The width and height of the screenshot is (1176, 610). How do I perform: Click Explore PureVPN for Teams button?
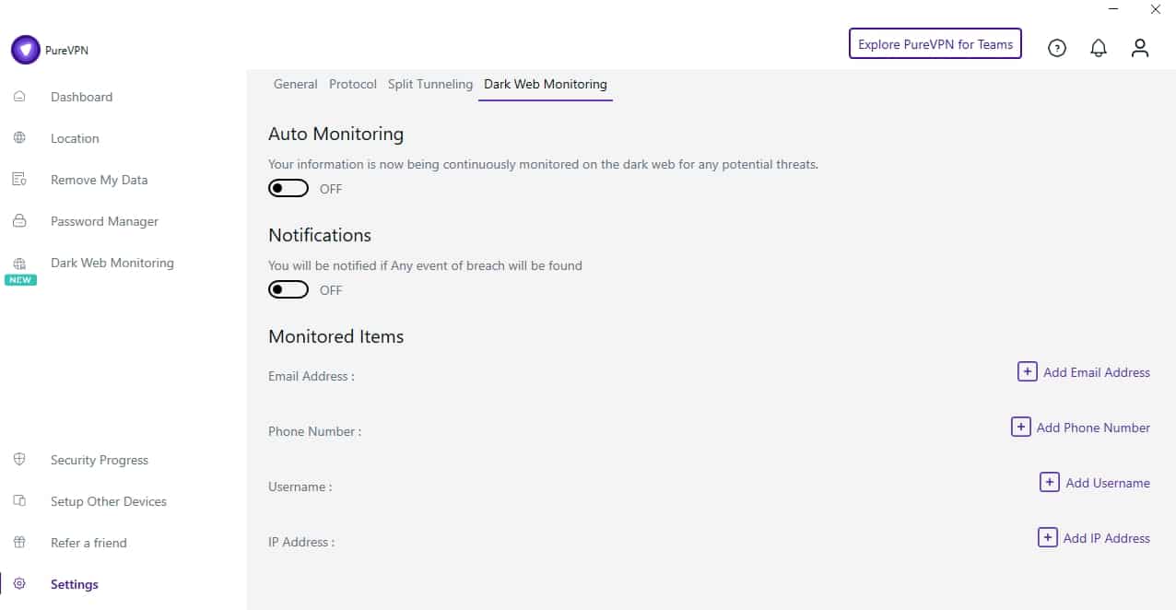[x=935, y=43]
